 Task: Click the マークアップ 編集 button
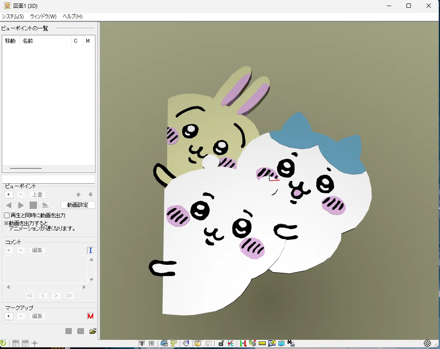[x=37, y=316]
